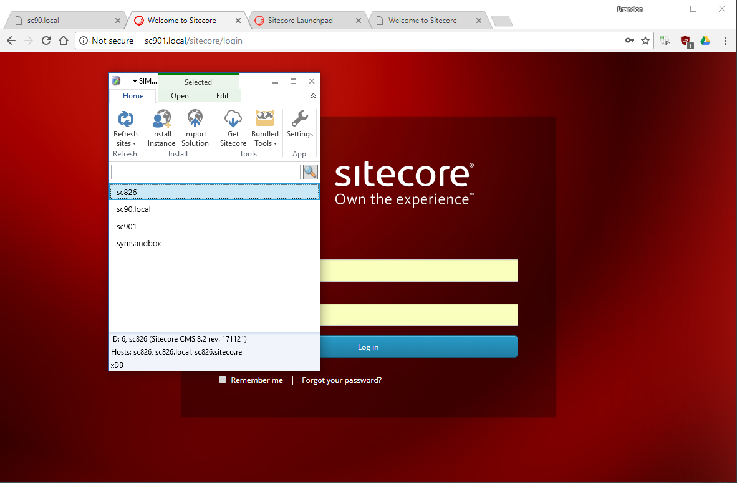The height and width of the screenshot is (483, 737).
Task: Go forward in the browser
Action: pos(29,41)
